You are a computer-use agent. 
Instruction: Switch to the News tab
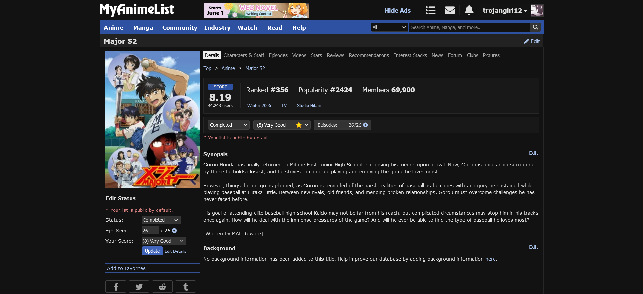coord(437,55)
